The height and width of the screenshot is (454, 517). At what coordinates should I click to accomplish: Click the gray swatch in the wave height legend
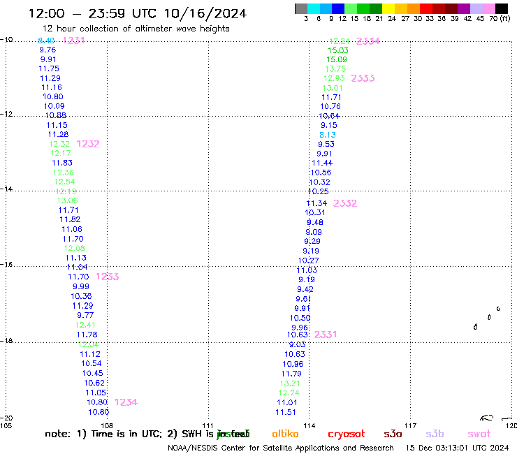pos(301,8)
